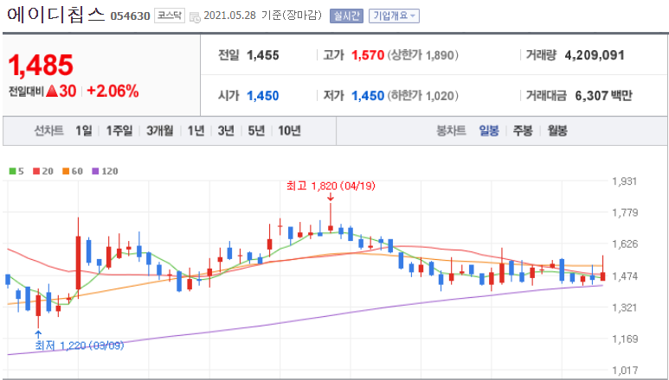Image resolution: width=669 pixels, height=380 pixels.
Task: Click the red up-triangle change icon
Action: coord(52,91)
